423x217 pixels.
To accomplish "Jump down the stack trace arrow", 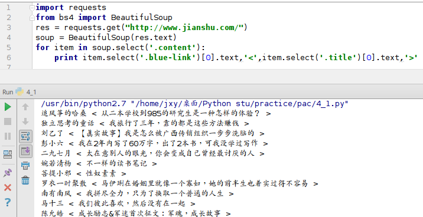I will (25, 121).
